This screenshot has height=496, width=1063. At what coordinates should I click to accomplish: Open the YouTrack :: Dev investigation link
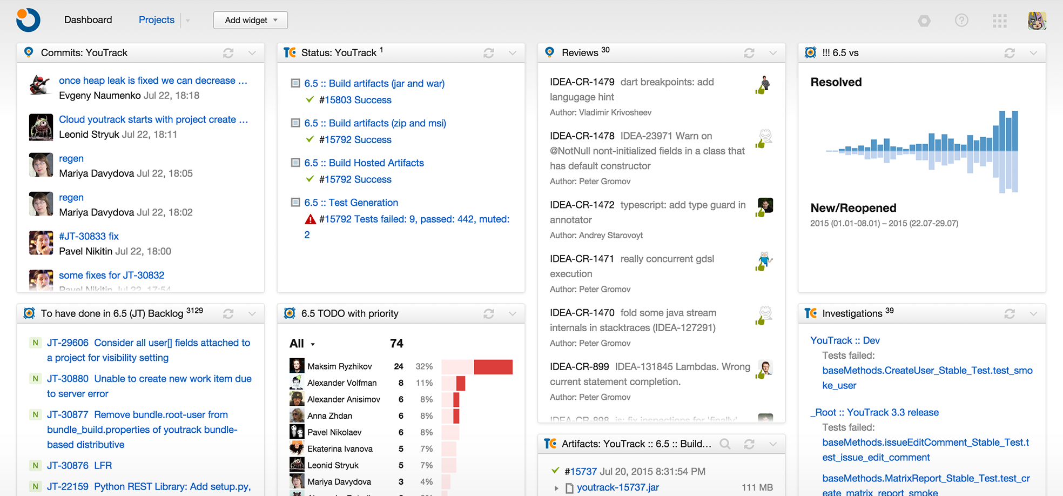845,340
